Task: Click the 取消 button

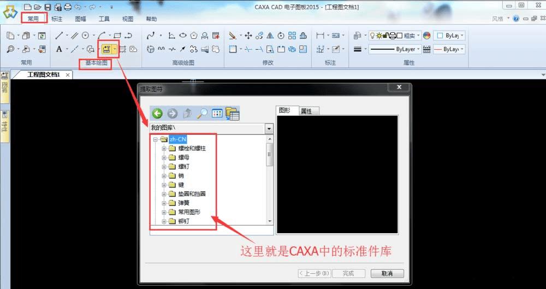Action: tap(387, 274)
